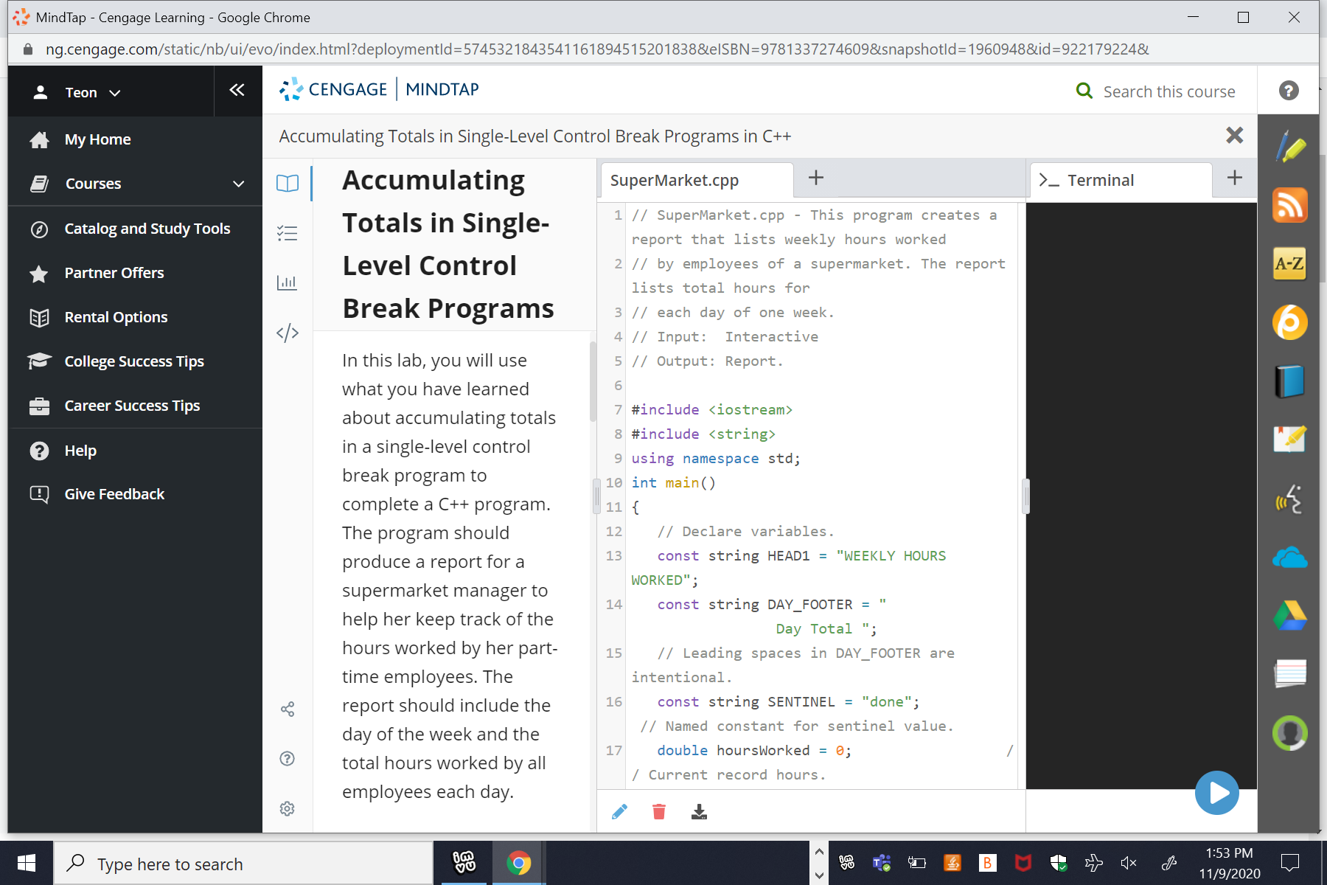The height and width of the screenshot is (885, 1327).
Task: Switch to code view in the reading panel
Action: point(287,332)
